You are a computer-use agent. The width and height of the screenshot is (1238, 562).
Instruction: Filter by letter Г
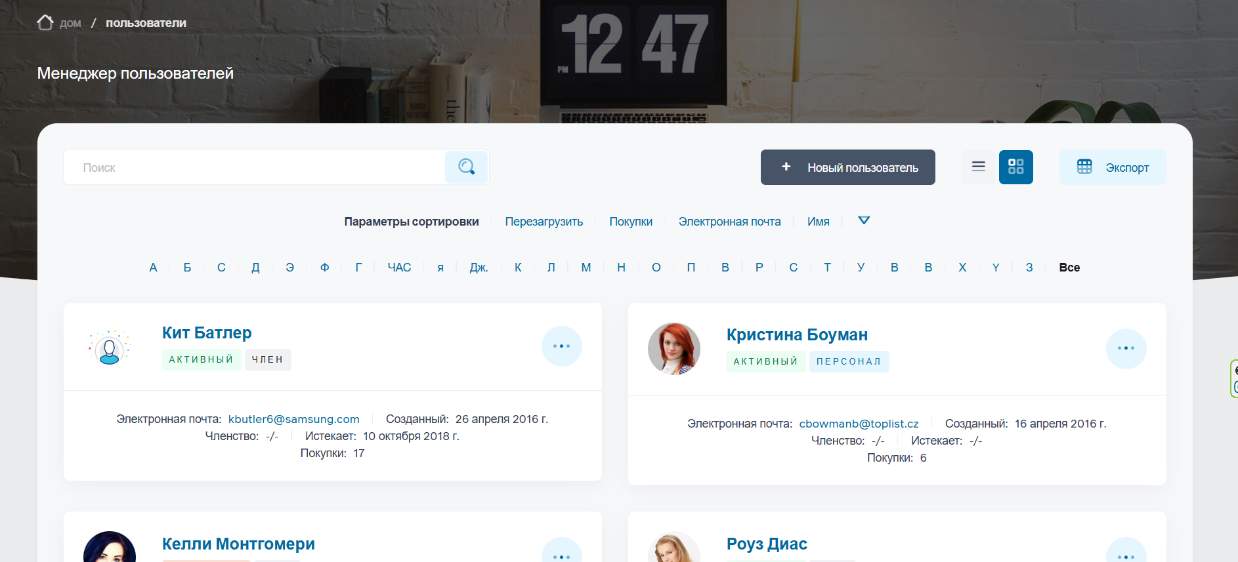pyautogui.click(x=359, y=268)
